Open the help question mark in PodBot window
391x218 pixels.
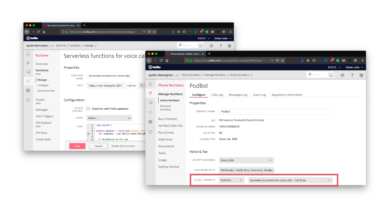pyautogui.click(x=352, y=75)
